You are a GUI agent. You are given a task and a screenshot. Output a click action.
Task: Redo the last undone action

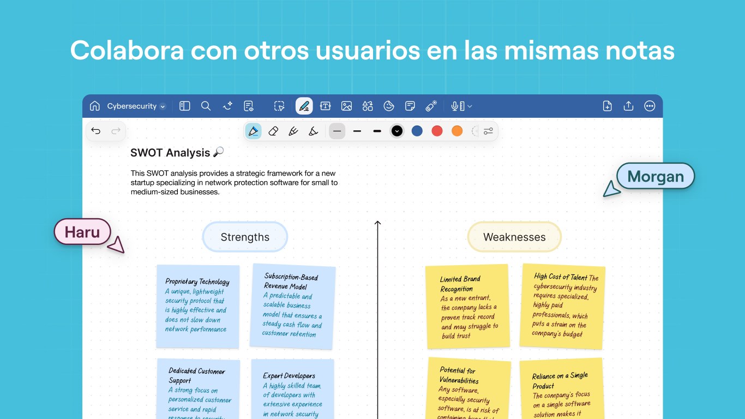pos(116,131)
